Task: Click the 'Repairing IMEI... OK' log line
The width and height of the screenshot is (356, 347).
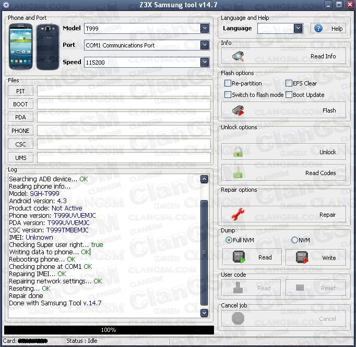Action: [38, 274]
